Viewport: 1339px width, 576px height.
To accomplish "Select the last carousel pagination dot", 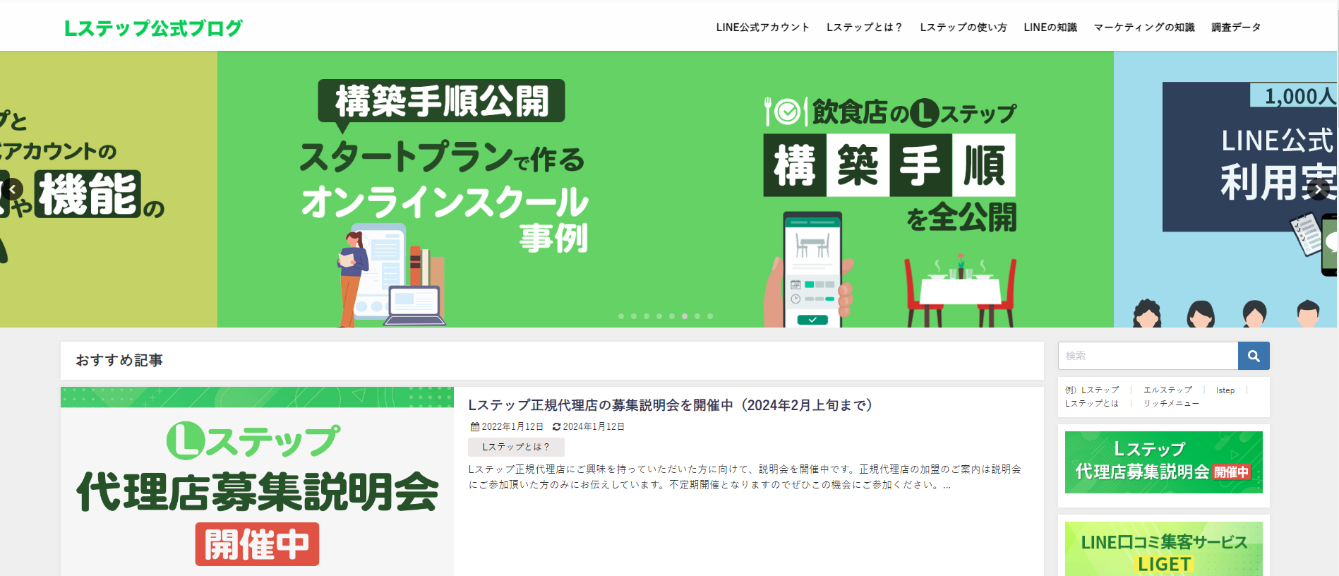I will (710, 316).
